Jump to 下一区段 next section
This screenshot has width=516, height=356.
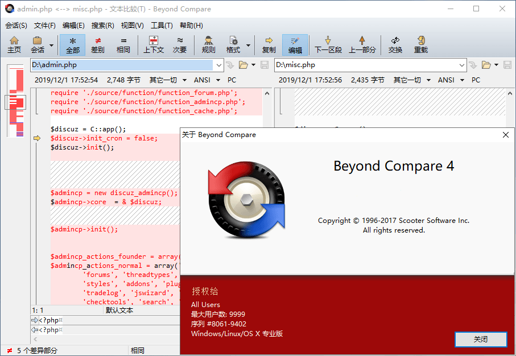[328, 45]
